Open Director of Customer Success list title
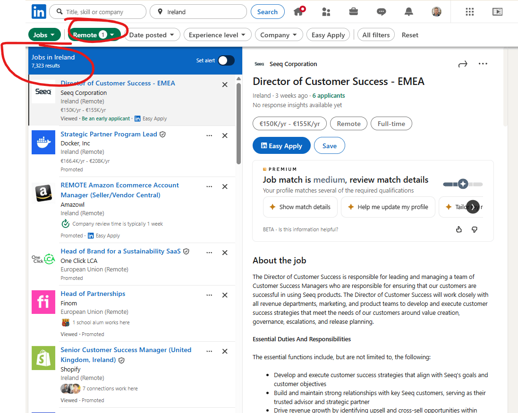Screen dimensions: 518x413 coord(118,83)
